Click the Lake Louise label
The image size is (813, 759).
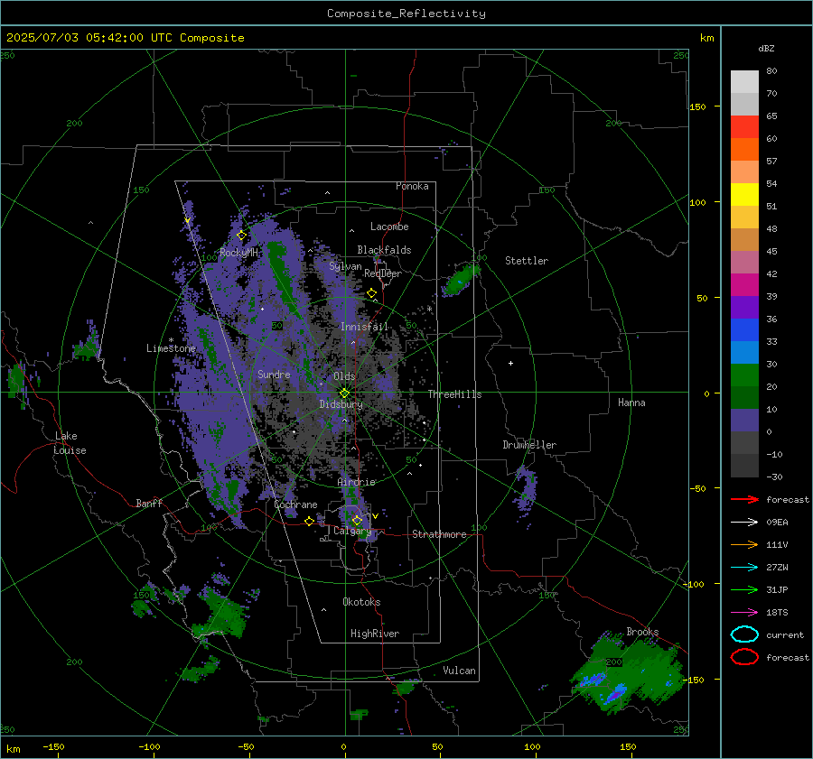[70, 443]
